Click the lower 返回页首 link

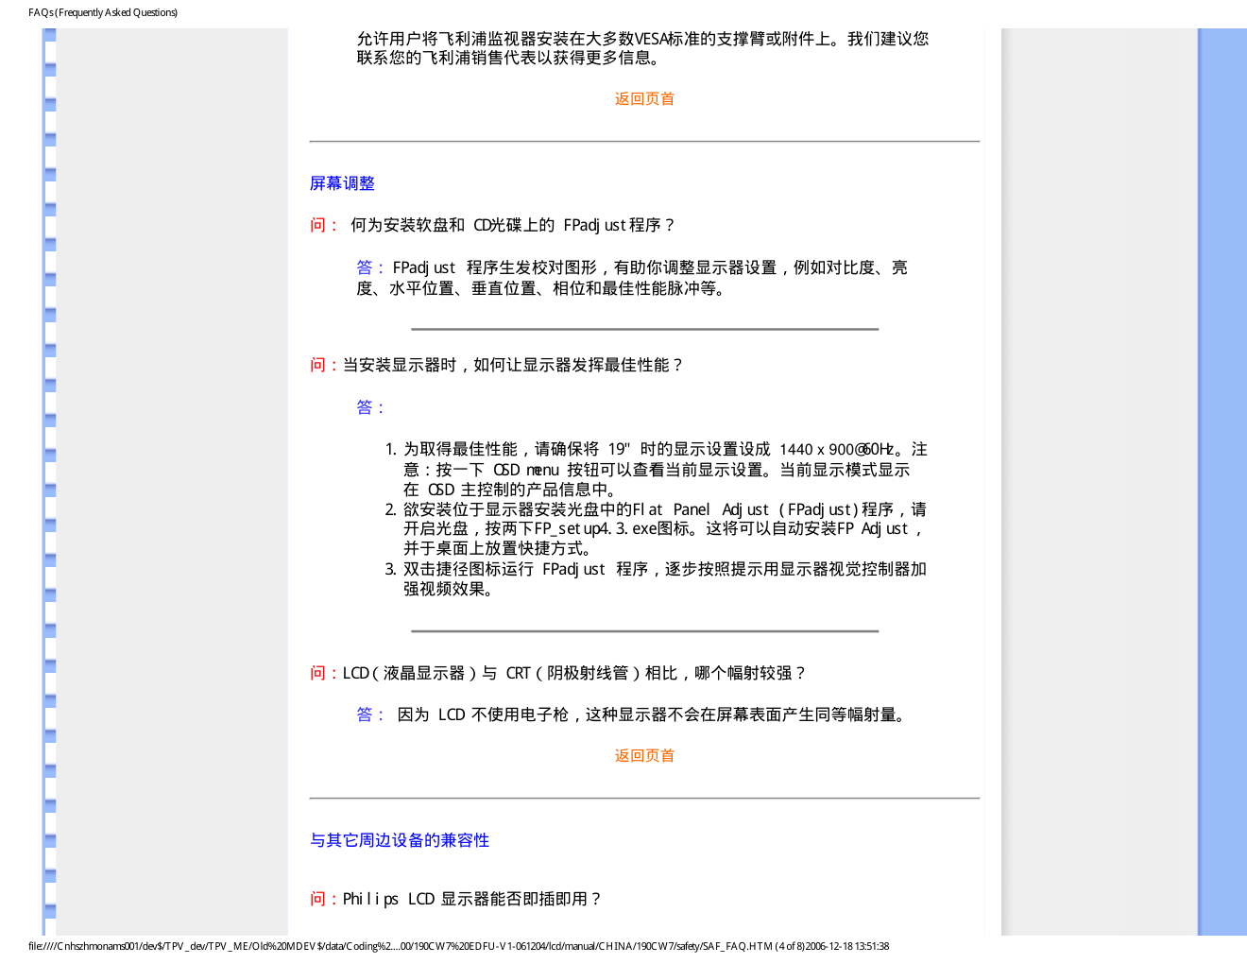(644, 756)
